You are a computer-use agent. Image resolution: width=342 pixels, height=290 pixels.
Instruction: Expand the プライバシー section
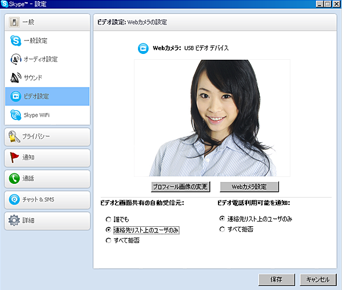(47, 137)
